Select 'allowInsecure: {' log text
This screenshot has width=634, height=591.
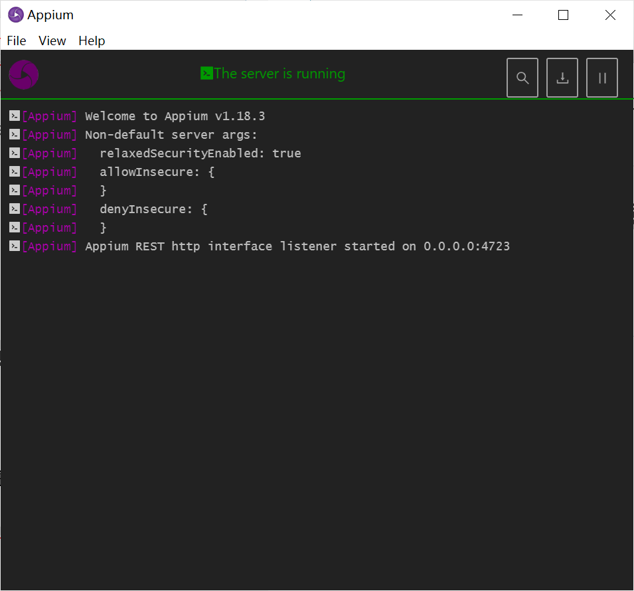tap(157, 172)
